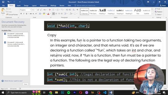This screenshot has width=168, height=95.
Task: Expand the Select dropdown in Editing
Action: coord(159,15)
